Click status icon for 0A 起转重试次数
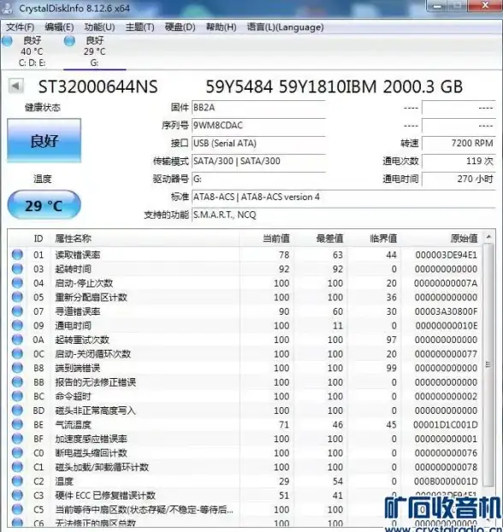503x532 pixels. click(17, 340)
